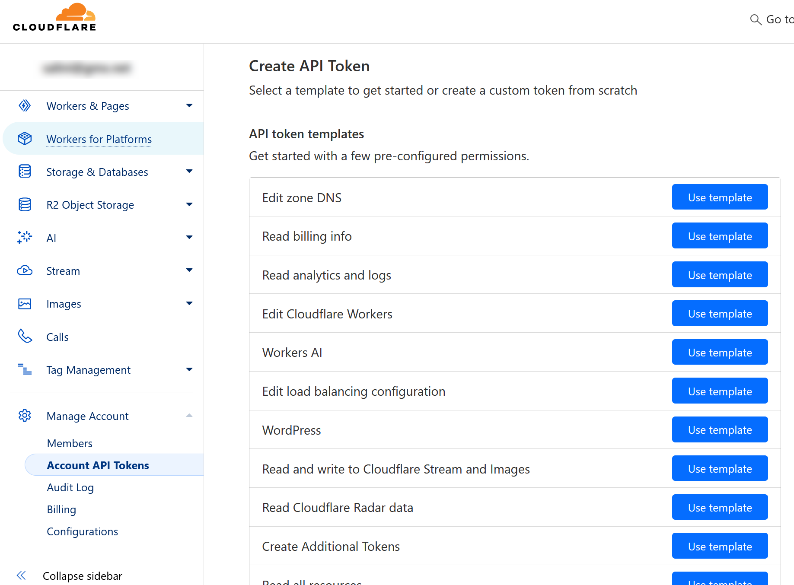794x585 pixels.
Task: Click the Workers & Pages icon
Action: (x=25, y=106)
